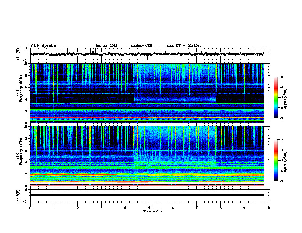
Task: Click the time axis tick label "9"
Action: [x=244, y=208]
